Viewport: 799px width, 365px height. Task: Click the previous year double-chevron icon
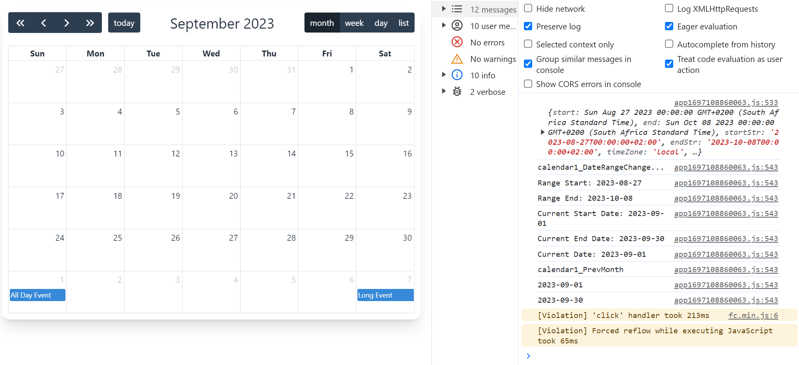coord(20,23)
